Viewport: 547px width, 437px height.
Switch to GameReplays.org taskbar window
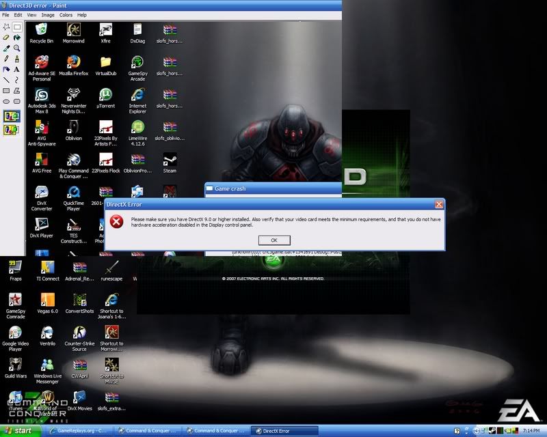click(79, 431)
